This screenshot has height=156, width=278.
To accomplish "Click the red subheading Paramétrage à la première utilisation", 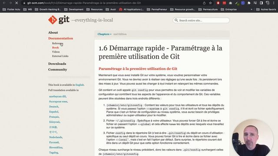I will pos(138,69).
